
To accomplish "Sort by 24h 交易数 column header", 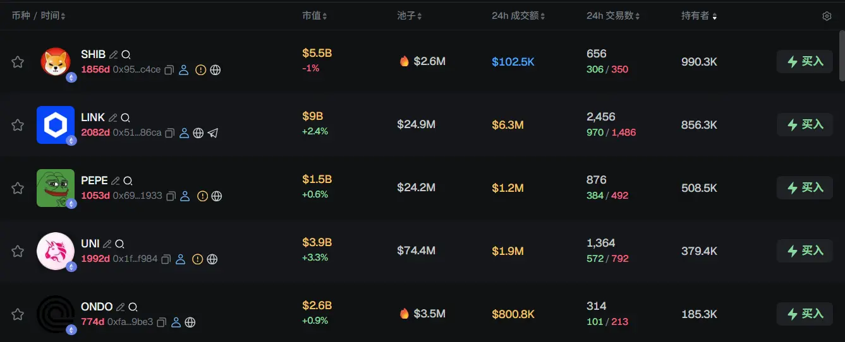I will 613,16.
